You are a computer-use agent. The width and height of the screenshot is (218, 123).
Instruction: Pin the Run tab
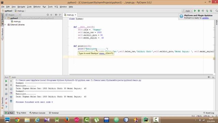[x=6, y=99]
